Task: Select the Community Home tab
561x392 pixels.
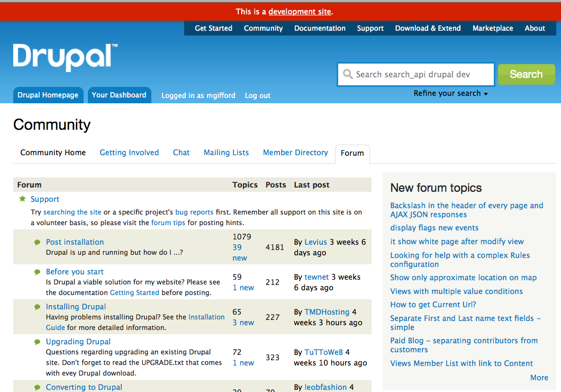Action: click(x=53, y=153)
